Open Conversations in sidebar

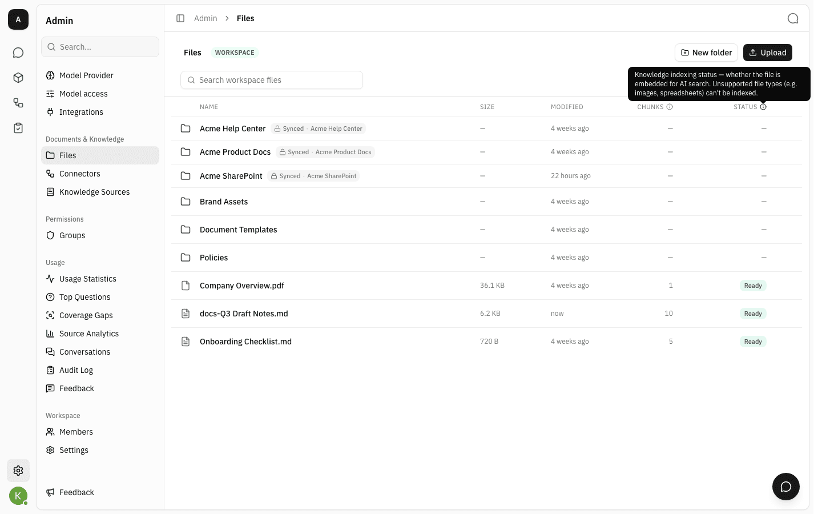pos(100,352)
